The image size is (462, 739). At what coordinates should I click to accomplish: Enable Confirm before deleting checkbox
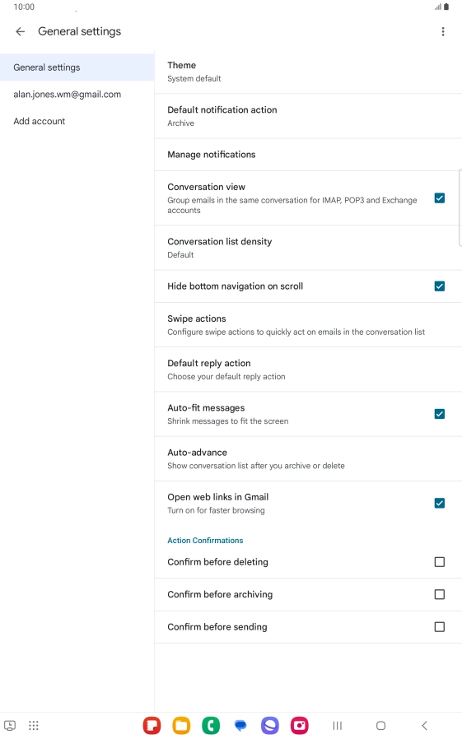pos(440,562)
